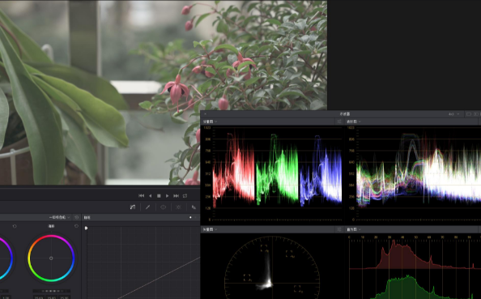Close the scopes window
Image resolution: width=481 pixels, height=299 pixels.
point(205,114)
